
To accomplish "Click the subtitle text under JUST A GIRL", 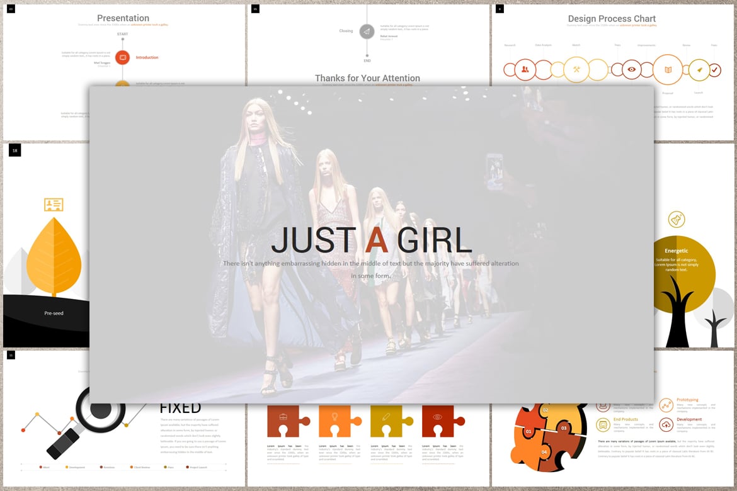I will (371, 269).
